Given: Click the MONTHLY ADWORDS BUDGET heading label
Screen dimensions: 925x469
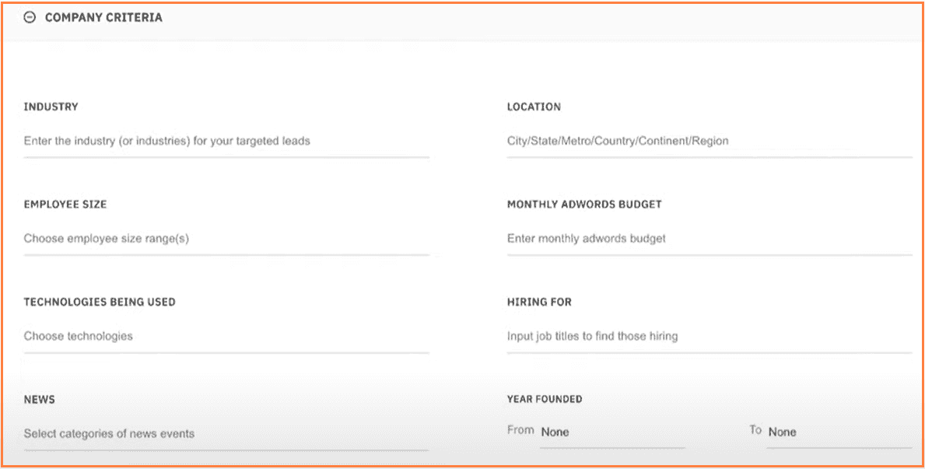Looking at the screenshot, I should tap(584, 205).
